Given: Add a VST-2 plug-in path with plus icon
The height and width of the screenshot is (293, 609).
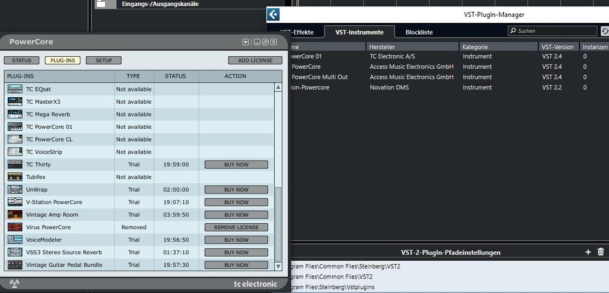Looking at the screenshot, I should click(x=588, y=253).
